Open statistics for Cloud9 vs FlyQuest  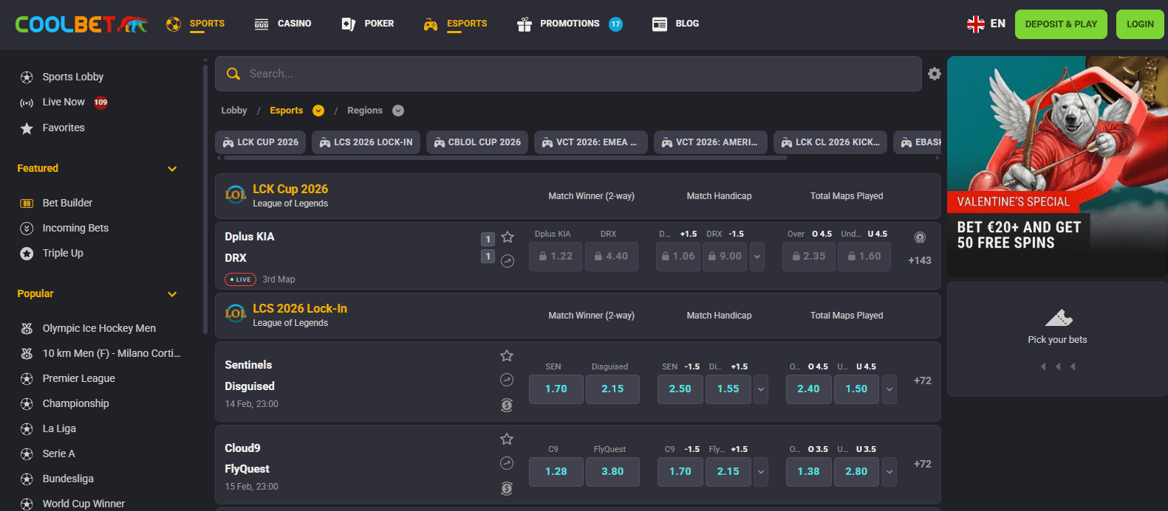coord(507,463)
